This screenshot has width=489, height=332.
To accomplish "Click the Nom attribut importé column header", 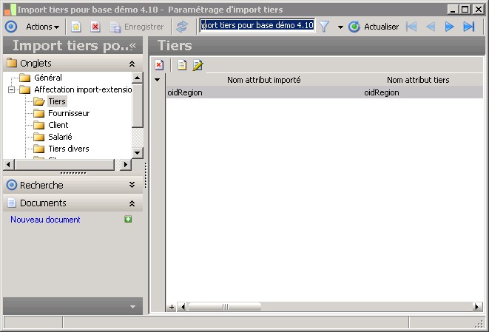I will 264,80.
